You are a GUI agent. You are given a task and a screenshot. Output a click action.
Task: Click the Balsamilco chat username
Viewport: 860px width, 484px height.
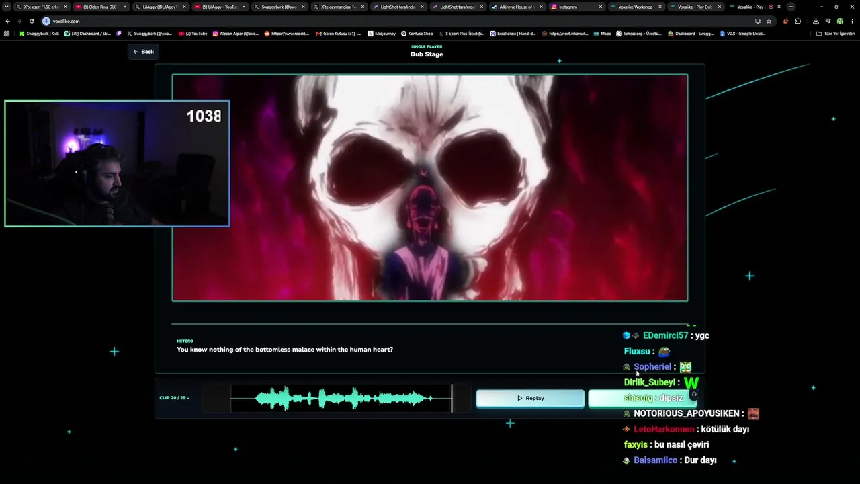(655, 460)
